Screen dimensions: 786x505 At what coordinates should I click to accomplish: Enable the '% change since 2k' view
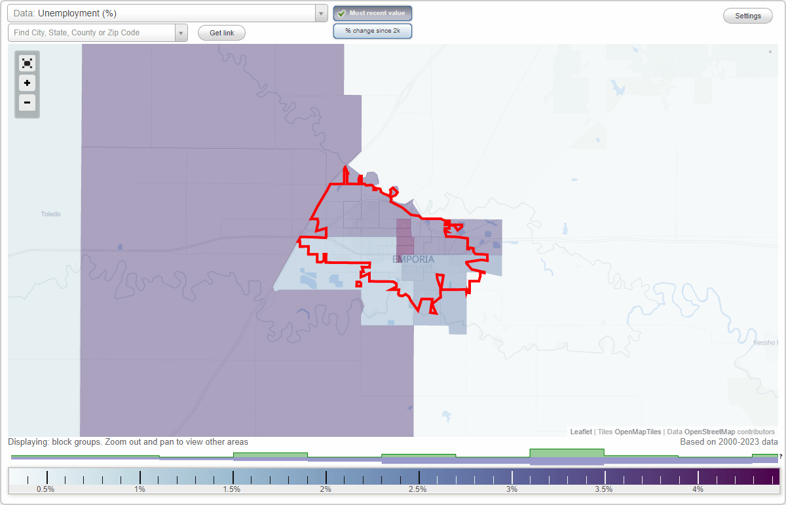[372, 30]
